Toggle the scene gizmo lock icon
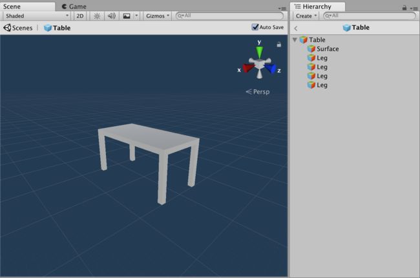This screenshot has width=420, height=278. pos(279,45)
